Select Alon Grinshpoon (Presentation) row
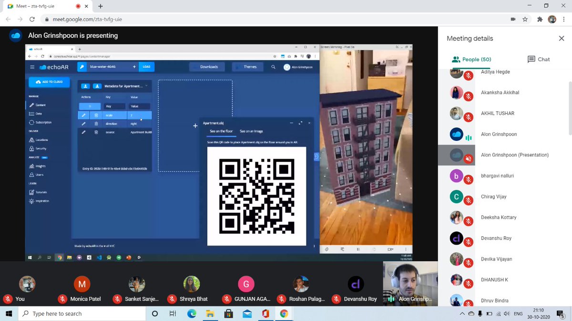Screen dimensions: 572x321 click(503, 155)
